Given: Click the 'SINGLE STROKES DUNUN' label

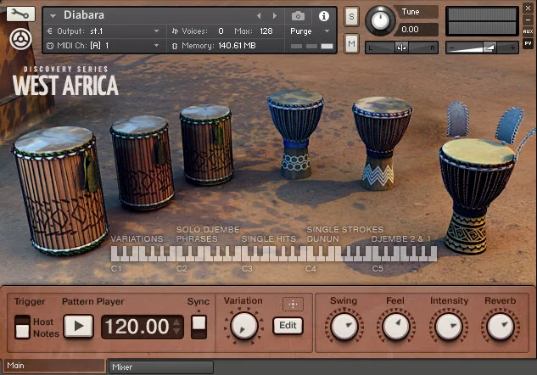Looking at the screenshot, I should click(345, 234).
